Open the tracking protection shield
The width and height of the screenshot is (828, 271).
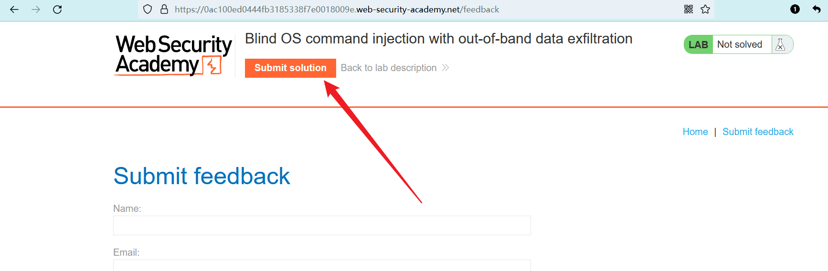point(148,10)
